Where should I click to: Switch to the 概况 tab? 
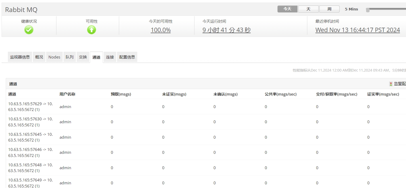39,57
